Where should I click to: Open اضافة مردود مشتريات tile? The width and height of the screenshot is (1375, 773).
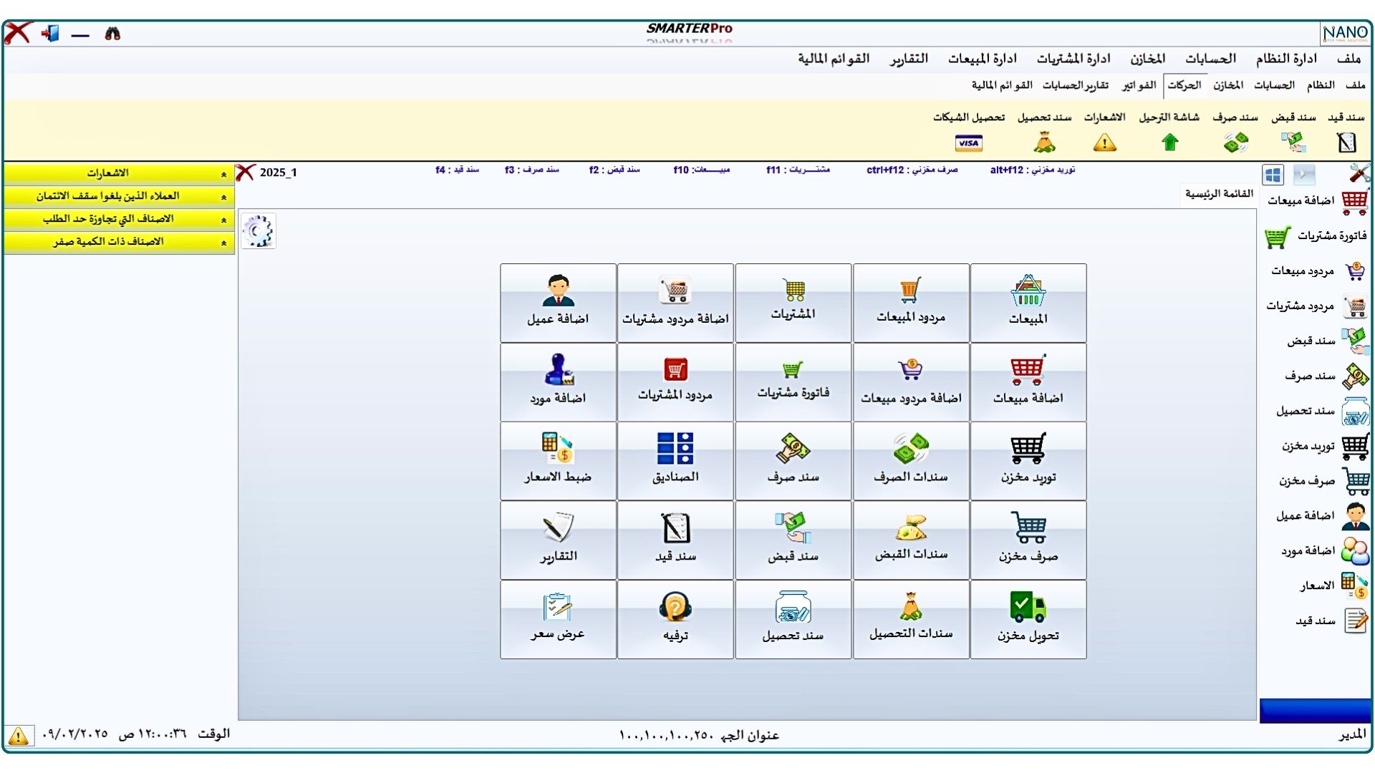[675, 303]
